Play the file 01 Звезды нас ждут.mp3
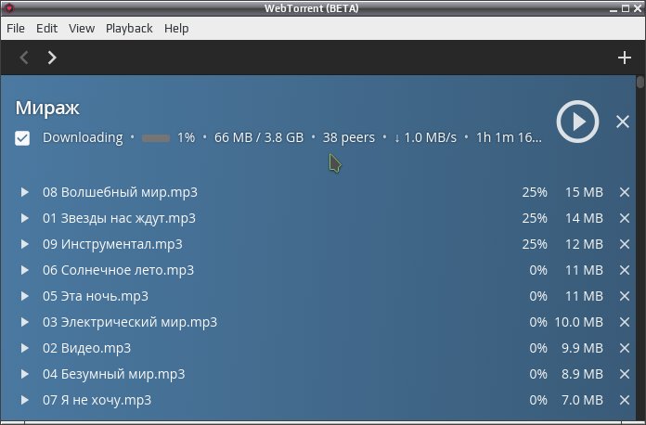The image size is (646, 425). (25, 218)
